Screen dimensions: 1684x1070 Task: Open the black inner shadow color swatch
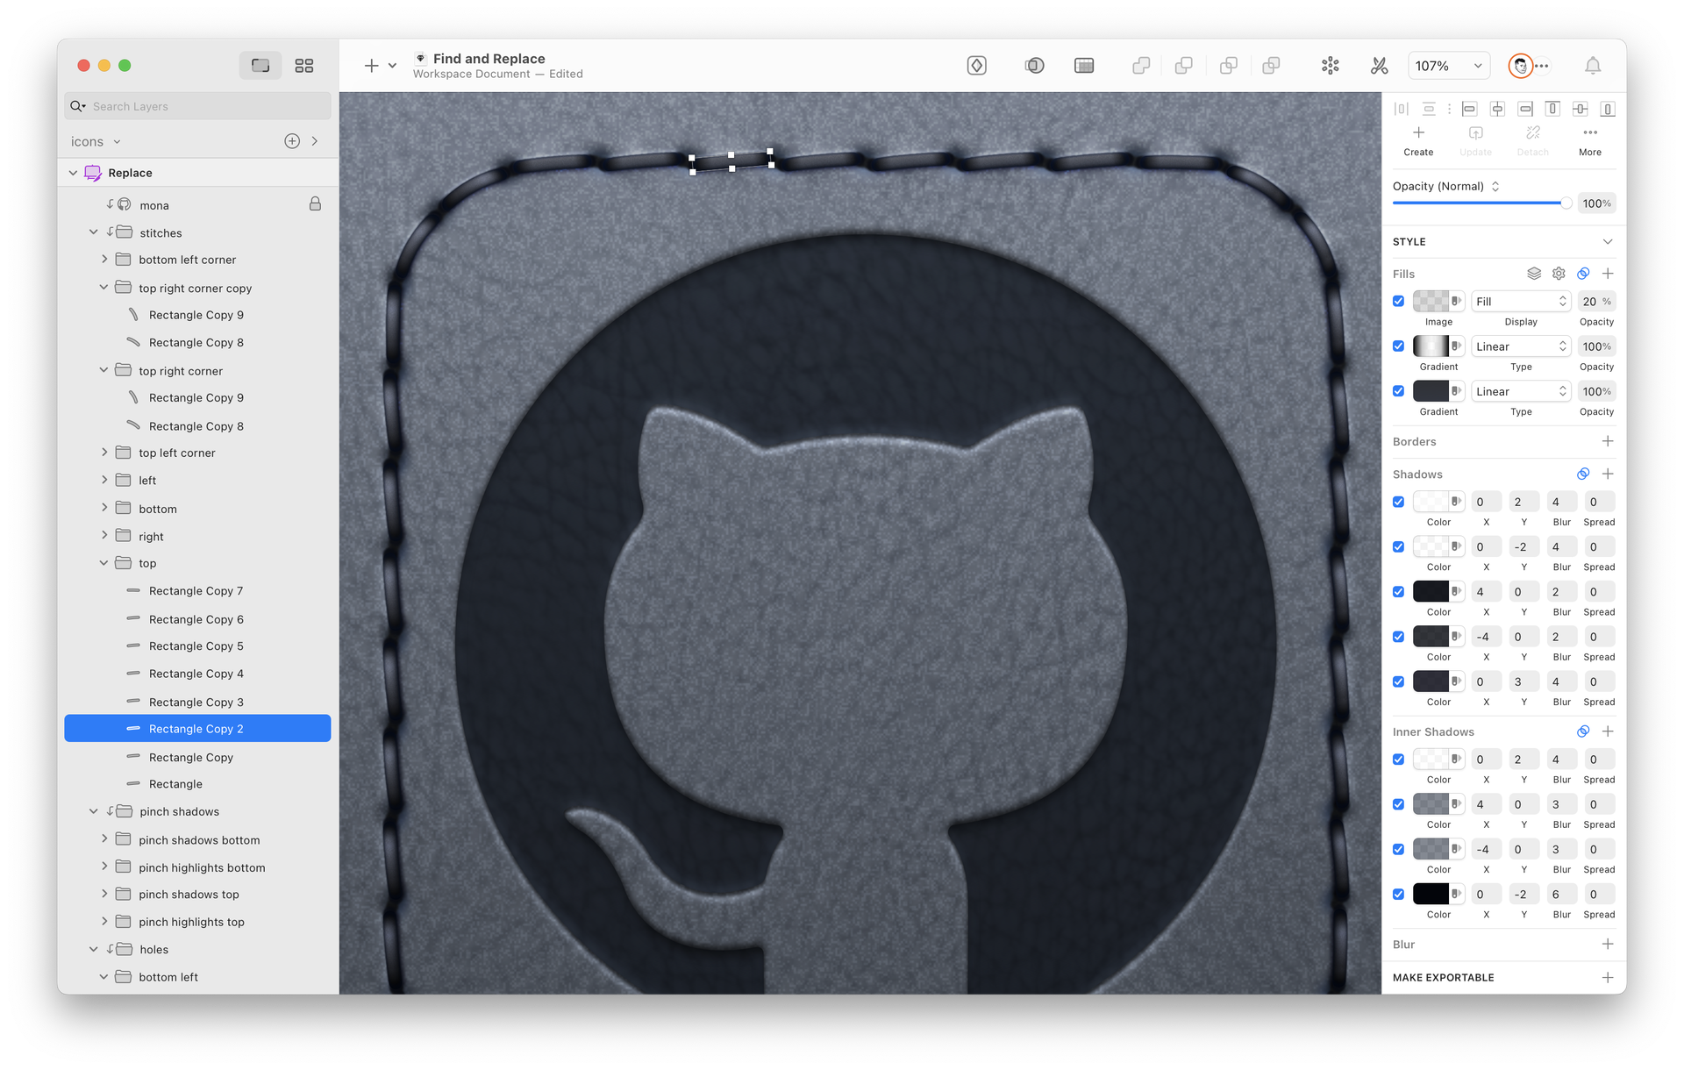[x=1431, y=895]
